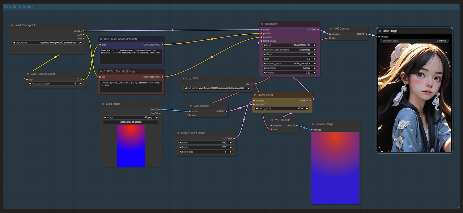Screen dimensions: 463x213
Task: Open the scheduler dropdown in KSampler
Action: click(x=289, y=68)
